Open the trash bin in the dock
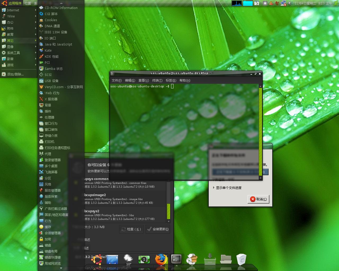339x271 pixels. click(x=241, y=259)
